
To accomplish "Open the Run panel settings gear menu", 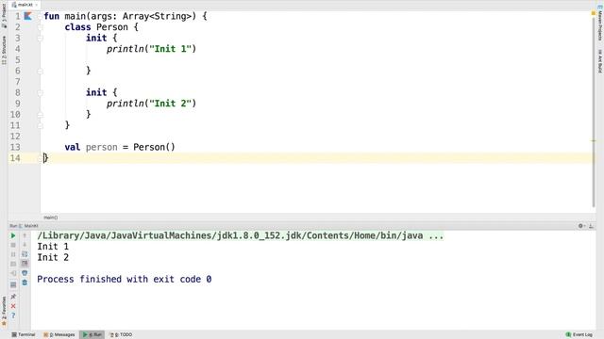I will (581, 226).
